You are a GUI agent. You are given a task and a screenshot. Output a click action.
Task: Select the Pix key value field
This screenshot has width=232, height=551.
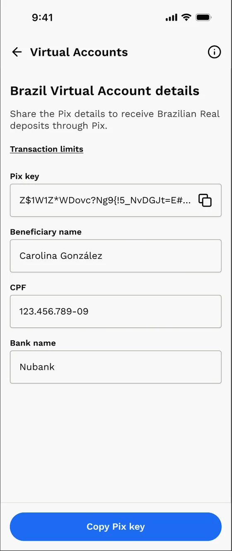point(116,200)
